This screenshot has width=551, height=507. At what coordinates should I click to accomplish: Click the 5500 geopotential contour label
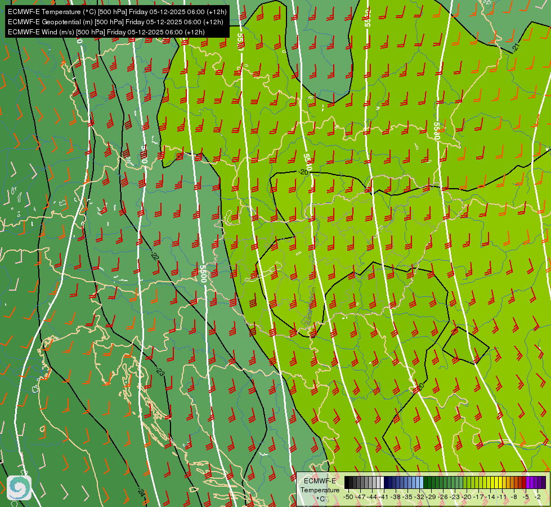(203, 273)
